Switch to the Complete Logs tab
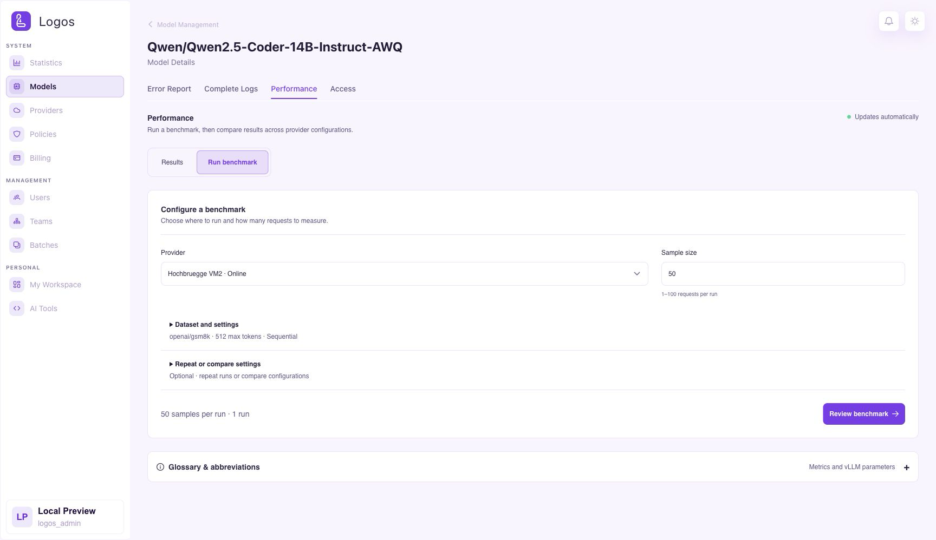The image size is (936, 540). [x=231, y=89]
